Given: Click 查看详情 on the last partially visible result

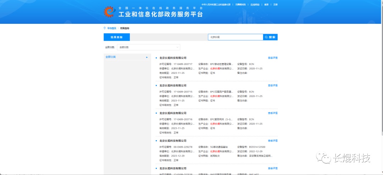Looking at the screenshot, I should tap(273, 168).
